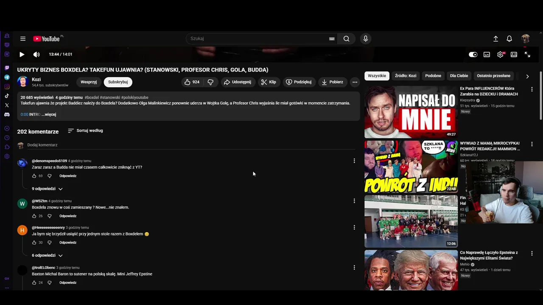Toggle subtitles on the player
The image size is (543, 305).
(487, 54)
